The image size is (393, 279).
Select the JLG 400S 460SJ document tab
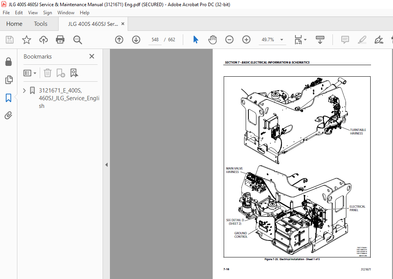[93, 24]
